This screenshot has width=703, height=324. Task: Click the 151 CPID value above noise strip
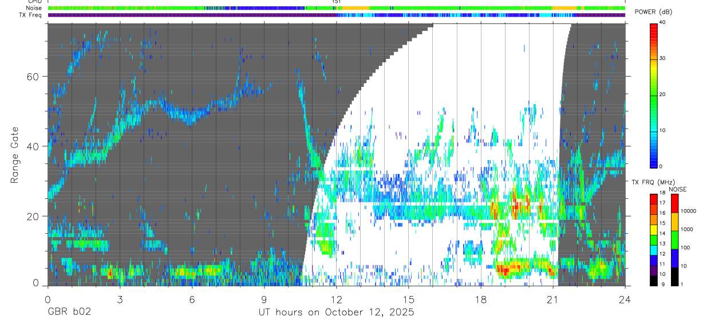click(337, 2)
